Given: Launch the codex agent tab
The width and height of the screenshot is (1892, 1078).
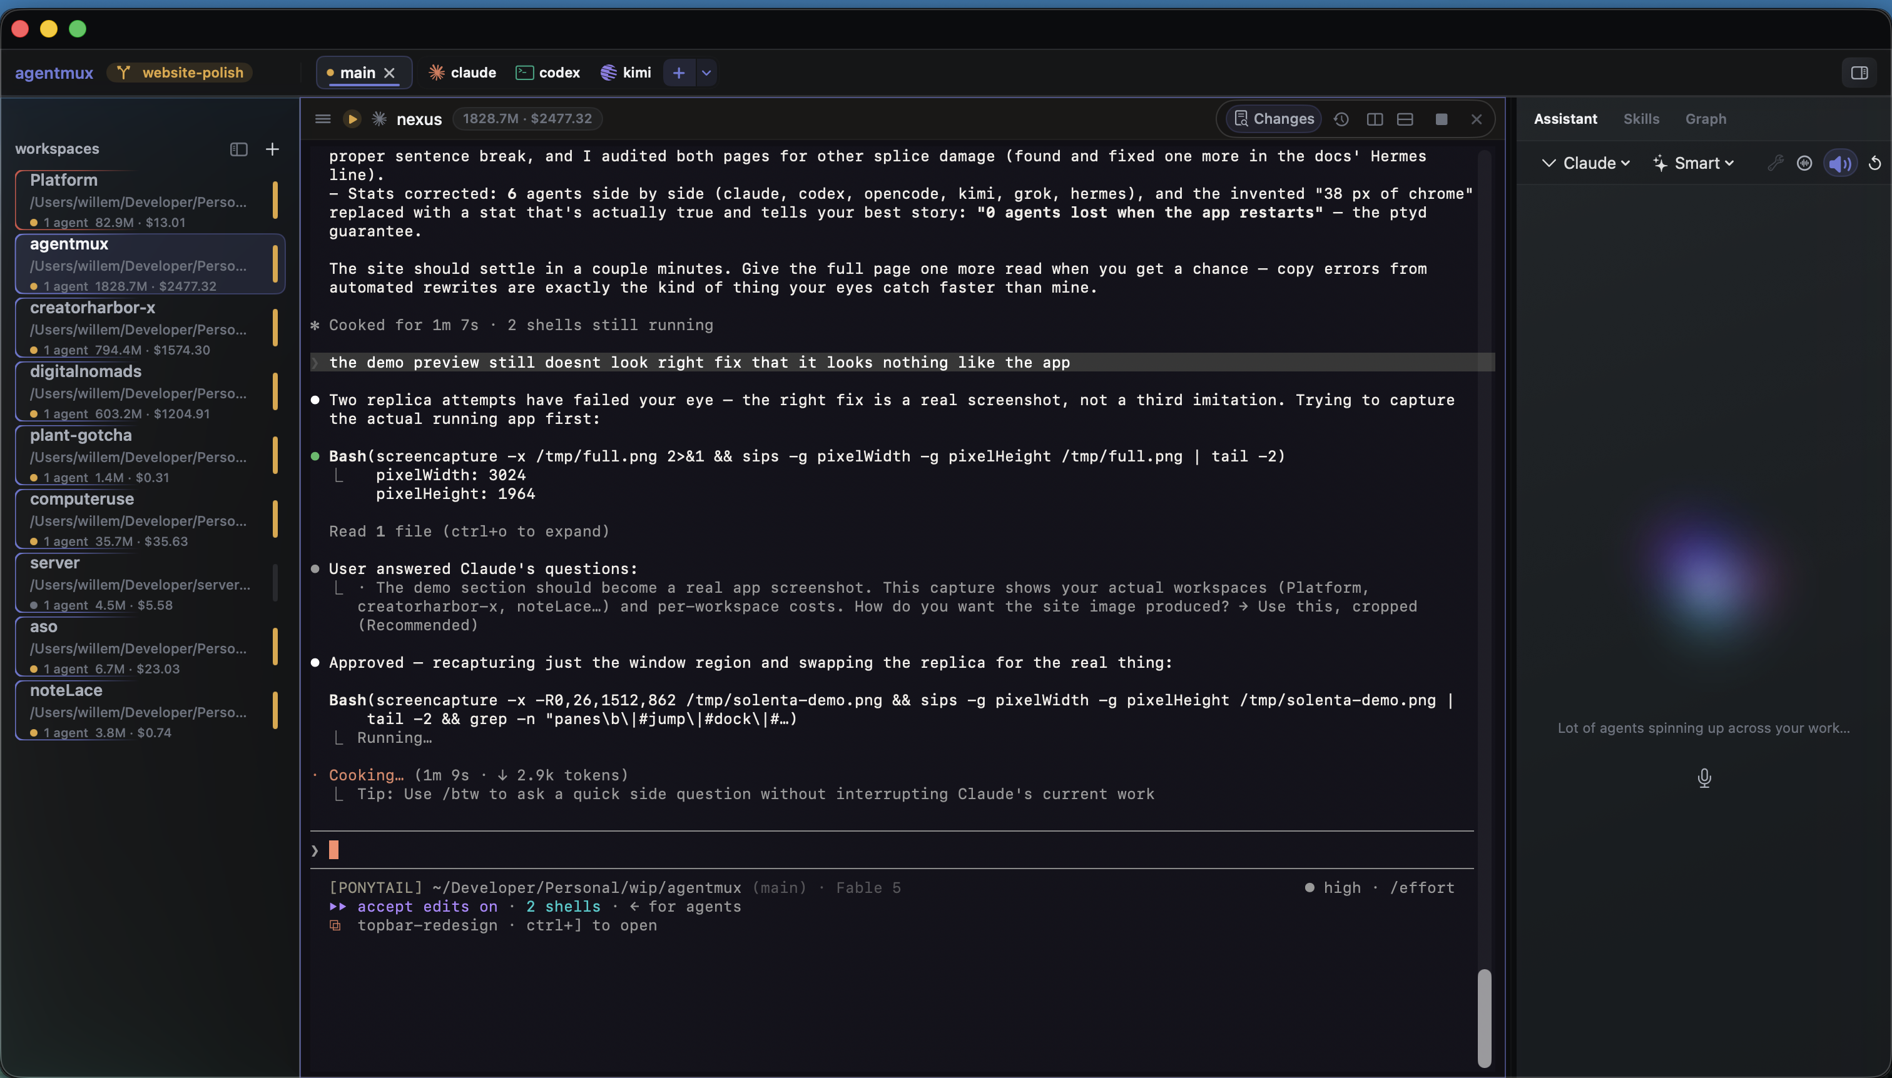Looking at the screenshot, I should (x=548, y=73).
